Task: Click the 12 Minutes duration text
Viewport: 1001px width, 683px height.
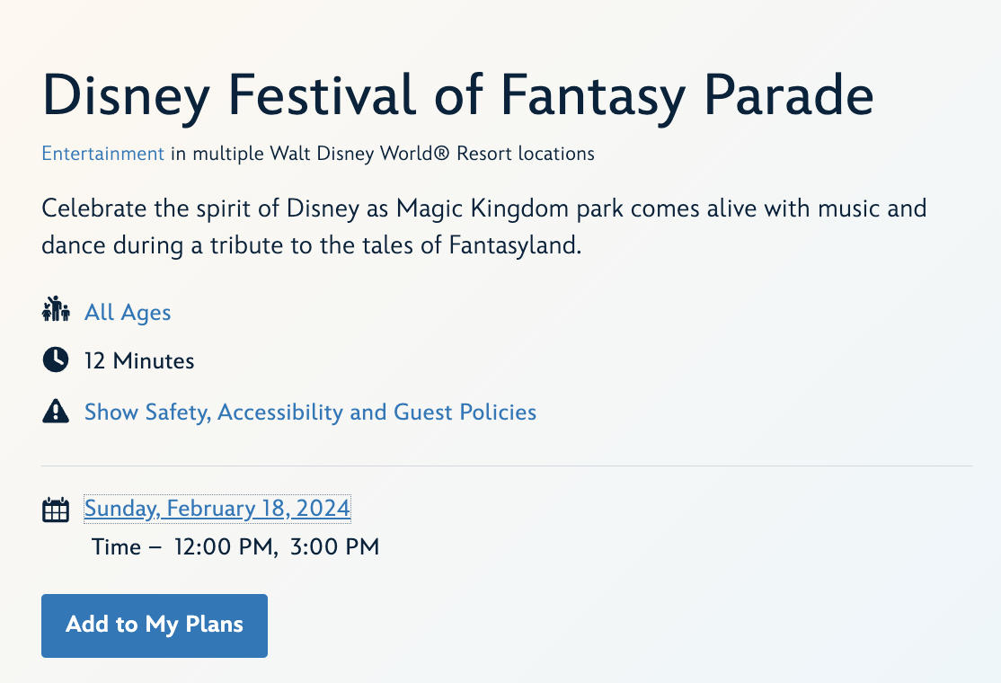Action: pos(139,361)
